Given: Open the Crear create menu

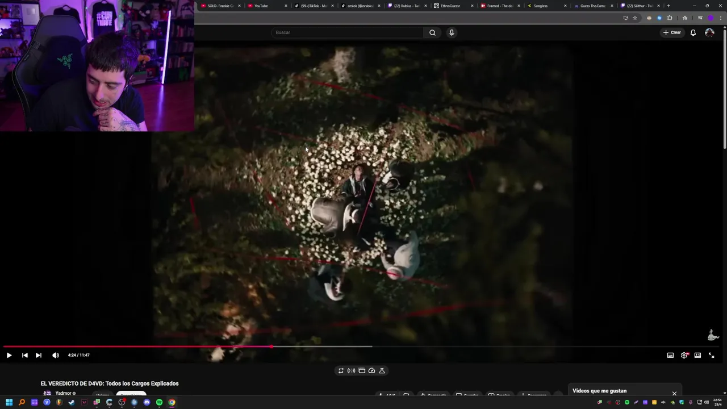Looking at the screenshot, I should point(672,32).
